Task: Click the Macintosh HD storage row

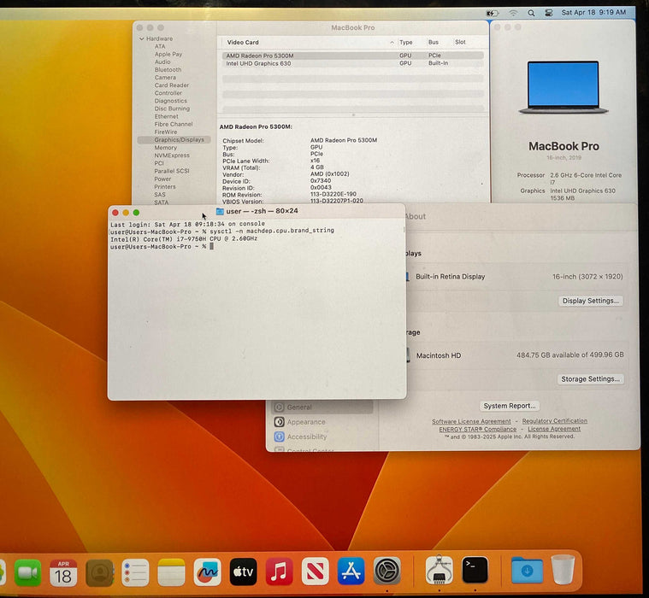Action: tap(515, 355)
